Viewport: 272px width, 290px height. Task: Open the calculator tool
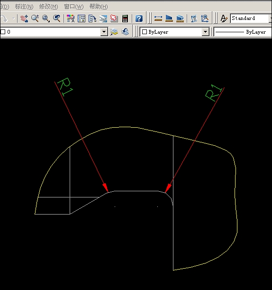pyautogui.click(x=125, y=19)
